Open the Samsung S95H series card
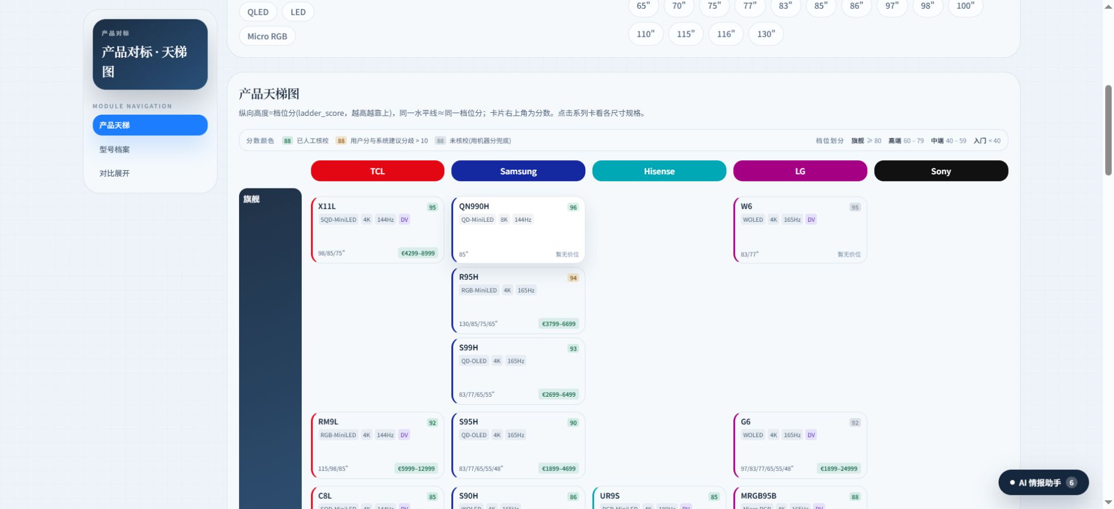 (x=518, y=445)
